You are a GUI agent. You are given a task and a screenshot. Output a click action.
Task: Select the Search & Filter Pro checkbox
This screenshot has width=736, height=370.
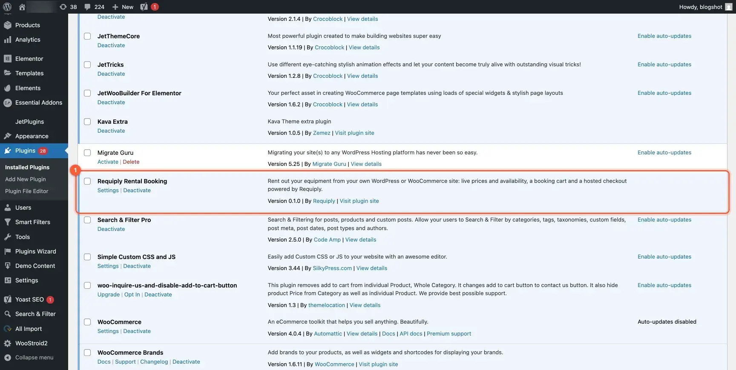click(87, 220)
